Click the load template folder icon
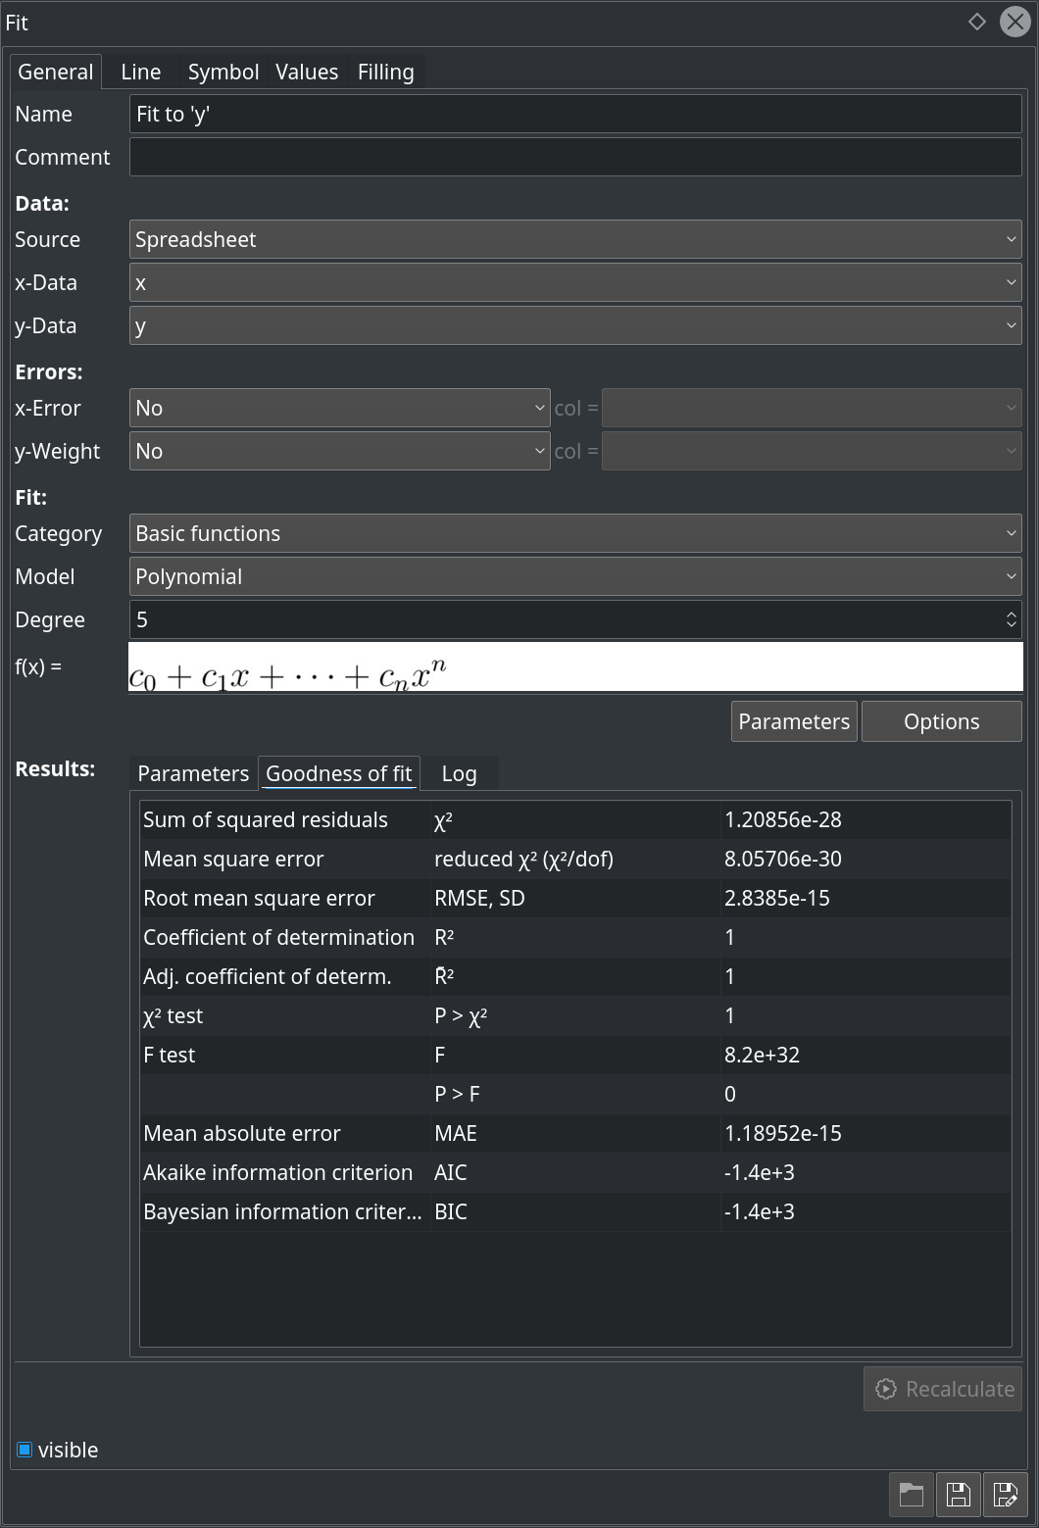This screenshot has height=1528, width=1039. (x=912, y=1495)
